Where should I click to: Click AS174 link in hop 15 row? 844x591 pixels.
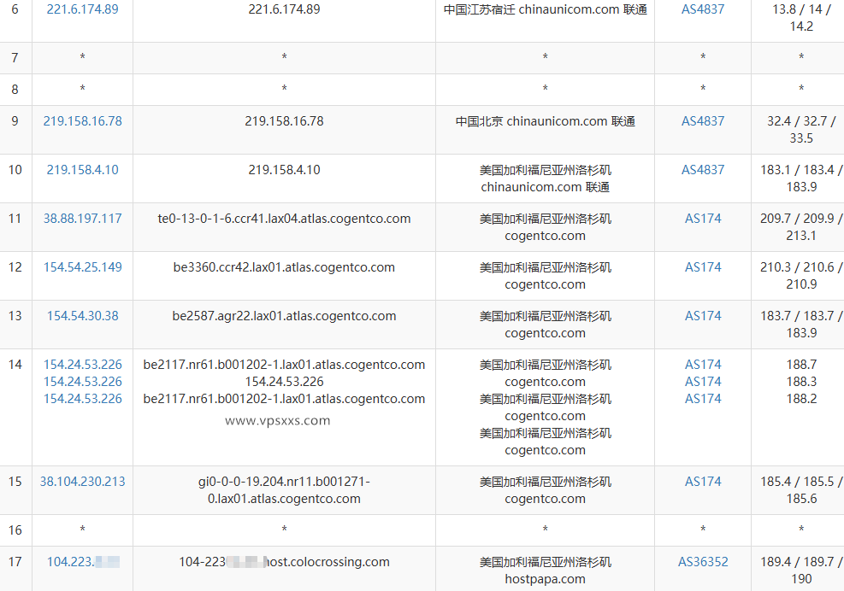pyautogui.click(x=702, y=482)
